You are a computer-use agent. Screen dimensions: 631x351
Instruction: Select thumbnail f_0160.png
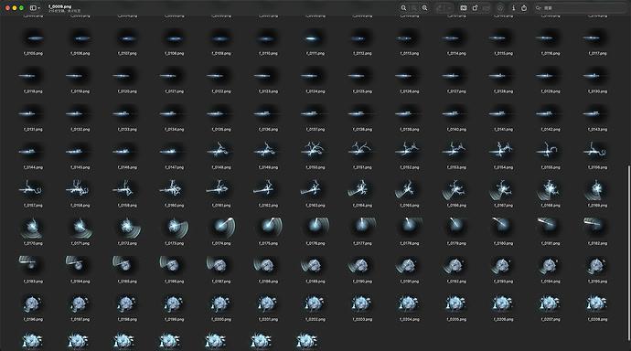174,190
